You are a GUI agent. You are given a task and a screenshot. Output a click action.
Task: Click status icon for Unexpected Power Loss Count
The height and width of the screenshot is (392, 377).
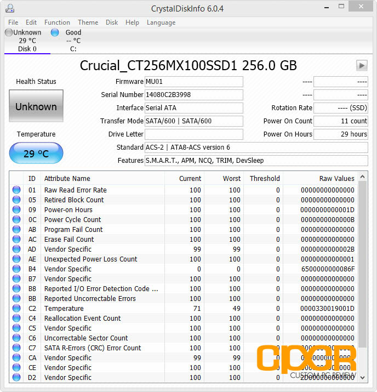pyautogui.click(x=16, y=259)
